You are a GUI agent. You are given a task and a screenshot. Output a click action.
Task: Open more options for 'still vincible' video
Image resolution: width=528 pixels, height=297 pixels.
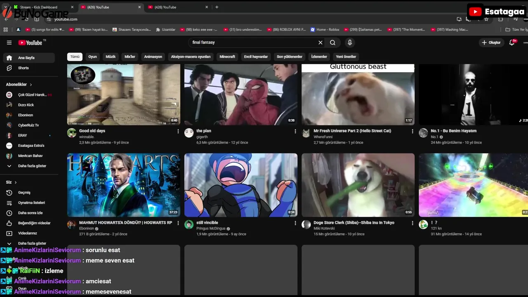pyautogui.click(x=295, y=223)
